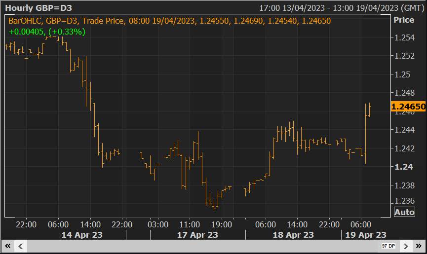Screen dimensions: 427x254
Task: Click the 1.242 price axis value
Action: pyautogui.click(x=405, y=148)
